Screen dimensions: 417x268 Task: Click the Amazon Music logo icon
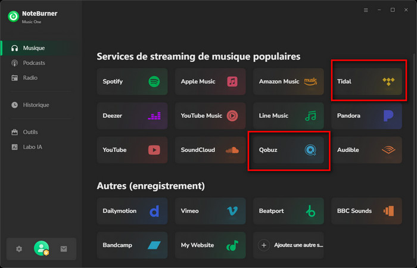[x=310, y=82]
